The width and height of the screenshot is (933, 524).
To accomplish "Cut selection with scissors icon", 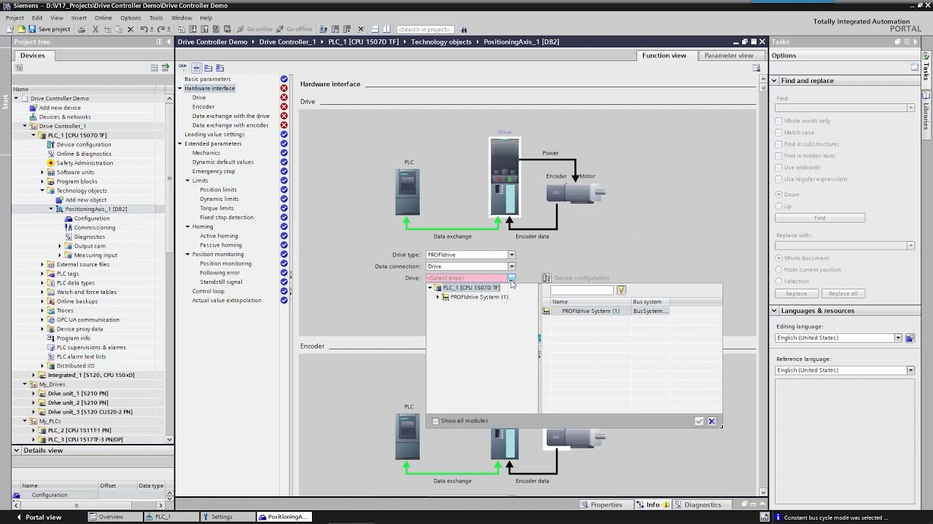I will click(x=95, y=29).
